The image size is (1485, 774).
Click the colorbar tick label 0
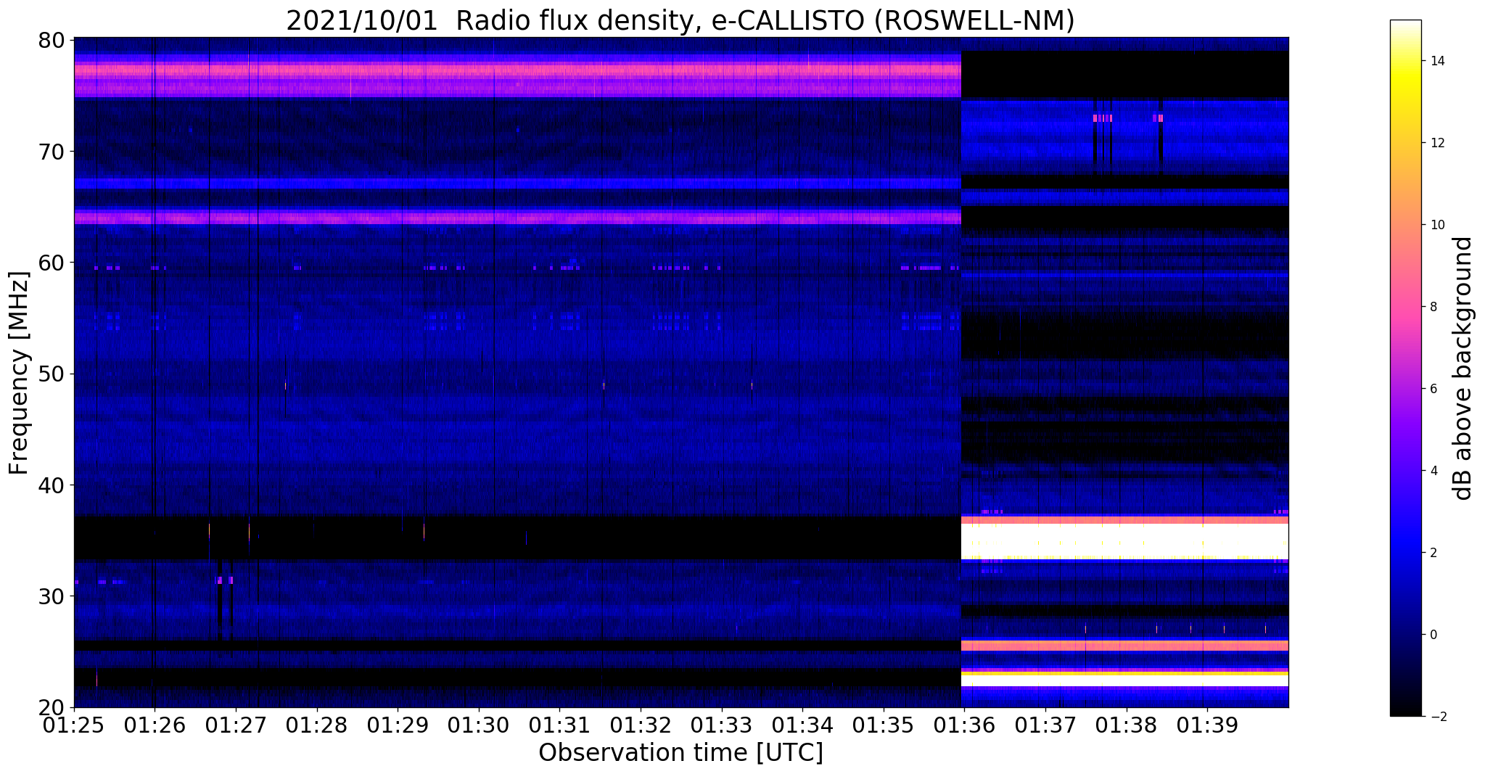tap(1433, 635)
